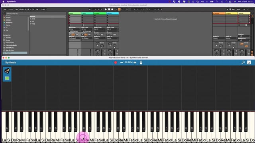Image resolution: width=255 pixels, height=143 pixels.
Task: Open the Sounds category
Action: coord(8,38)
